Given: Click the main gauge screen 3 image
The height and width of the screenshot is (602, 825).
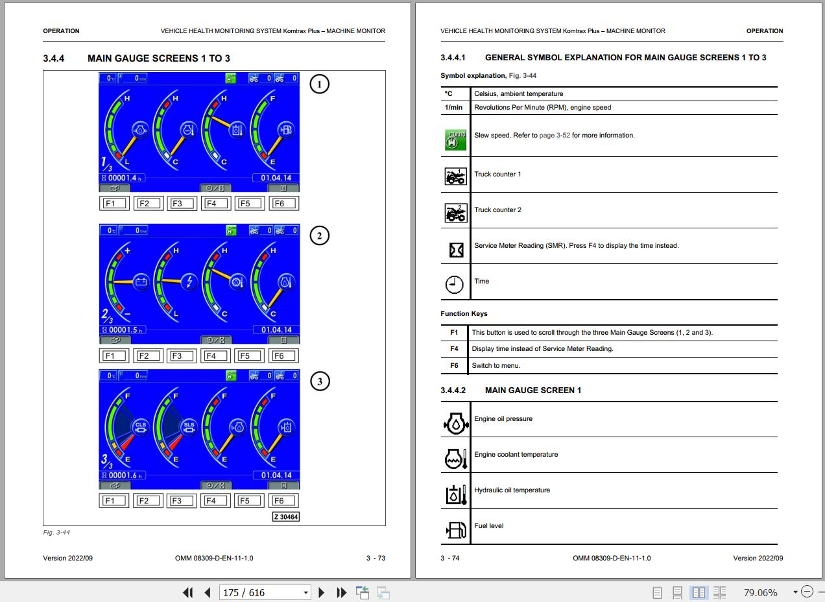Looking at the screenshot, I should (199, 429).
